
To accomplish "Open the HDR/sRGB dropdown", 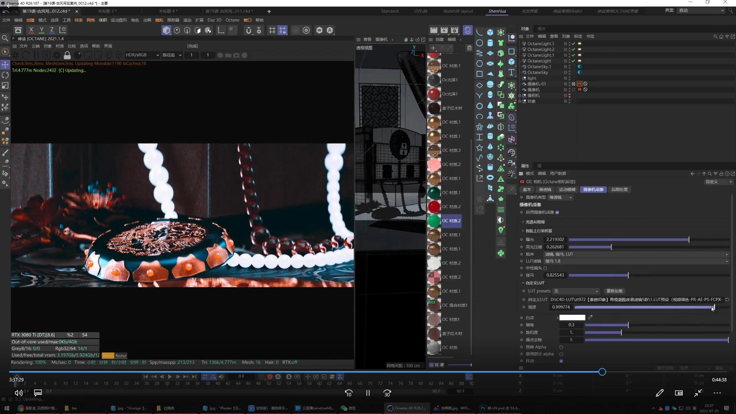I will click(142, 55).
